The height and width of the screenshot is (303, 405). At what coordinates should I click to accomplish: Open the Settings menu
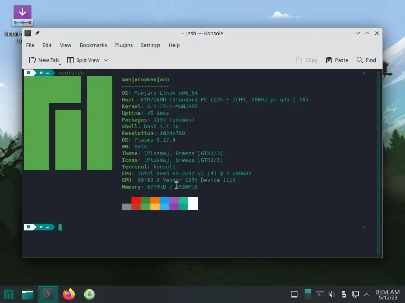(150, 45)
